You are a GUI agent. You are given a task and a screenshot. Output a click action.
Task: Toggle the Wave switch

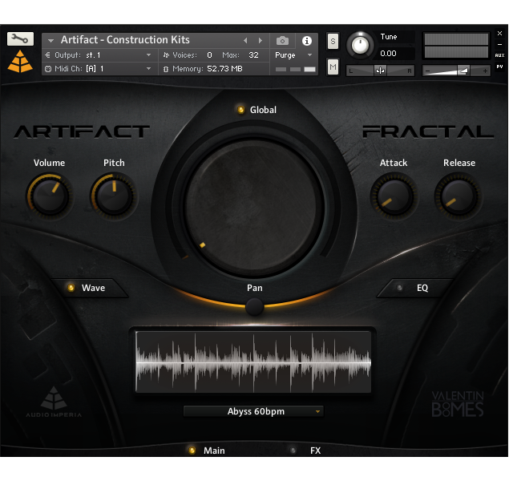[x=71, y=288]
